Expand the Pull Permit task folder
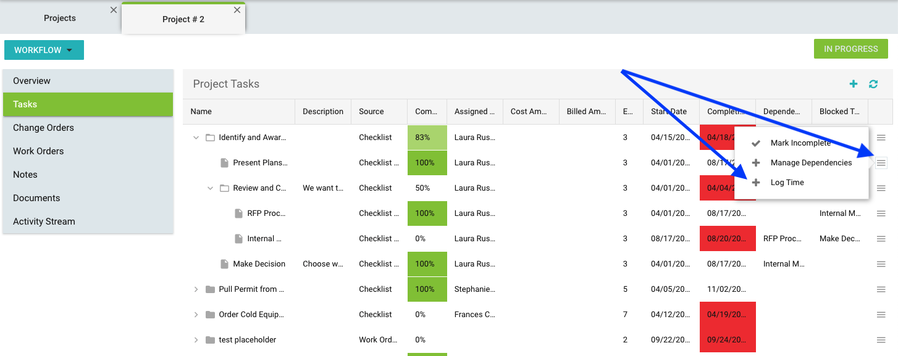The image size is (898, 356). 196,289
